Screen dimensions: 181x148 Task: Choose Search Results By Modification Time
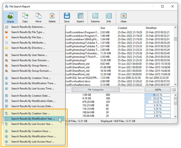pyautogui.click(x=34, y=83)
